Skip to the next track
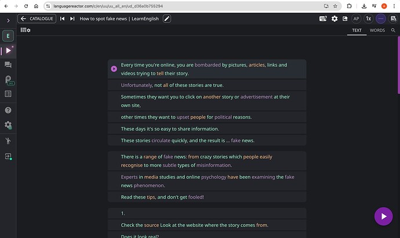 72,19
